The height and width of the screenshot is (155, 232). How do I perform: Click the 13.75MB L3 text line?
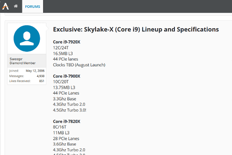coord(64,87)
